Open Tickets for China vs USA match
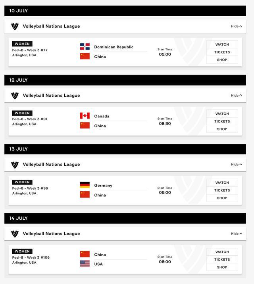The image size is (254, 284). coord(222,259)
